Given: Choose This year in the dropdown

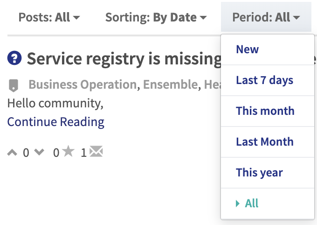Looking at the screenshot, I should [x=268, y=173].
